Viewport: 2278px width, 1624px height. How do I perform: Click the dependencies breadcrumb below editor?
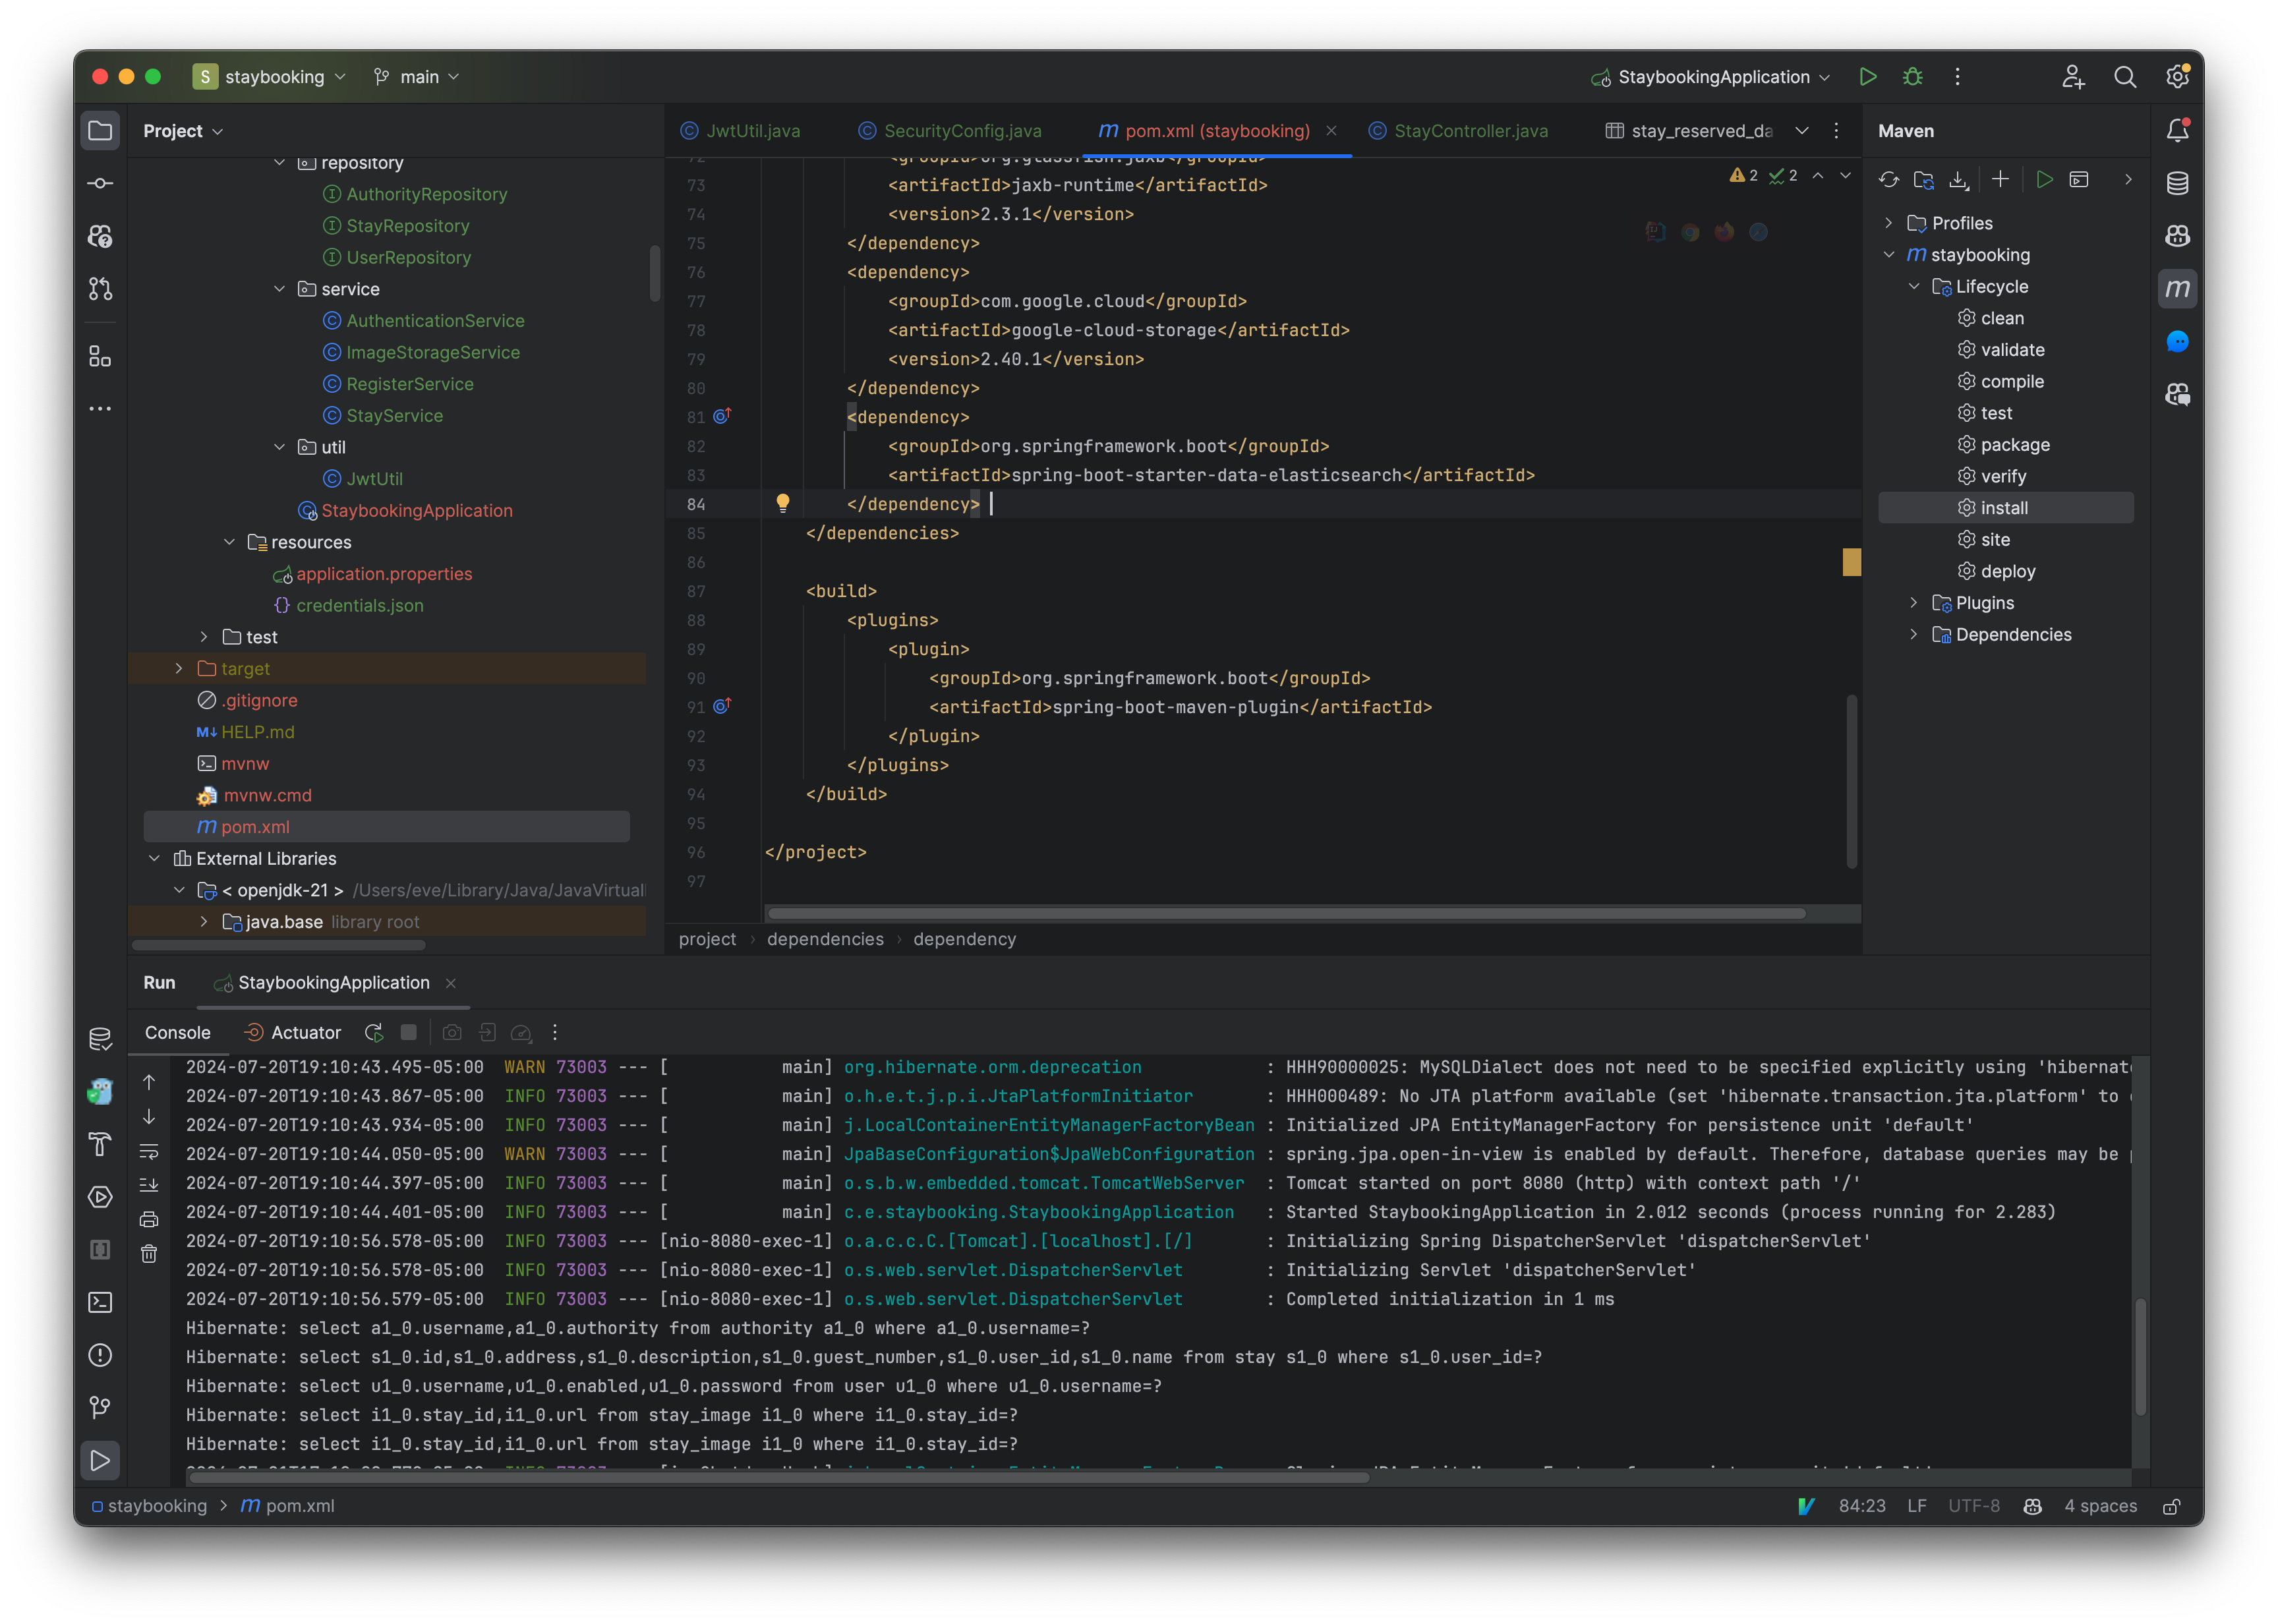(825, 939)
